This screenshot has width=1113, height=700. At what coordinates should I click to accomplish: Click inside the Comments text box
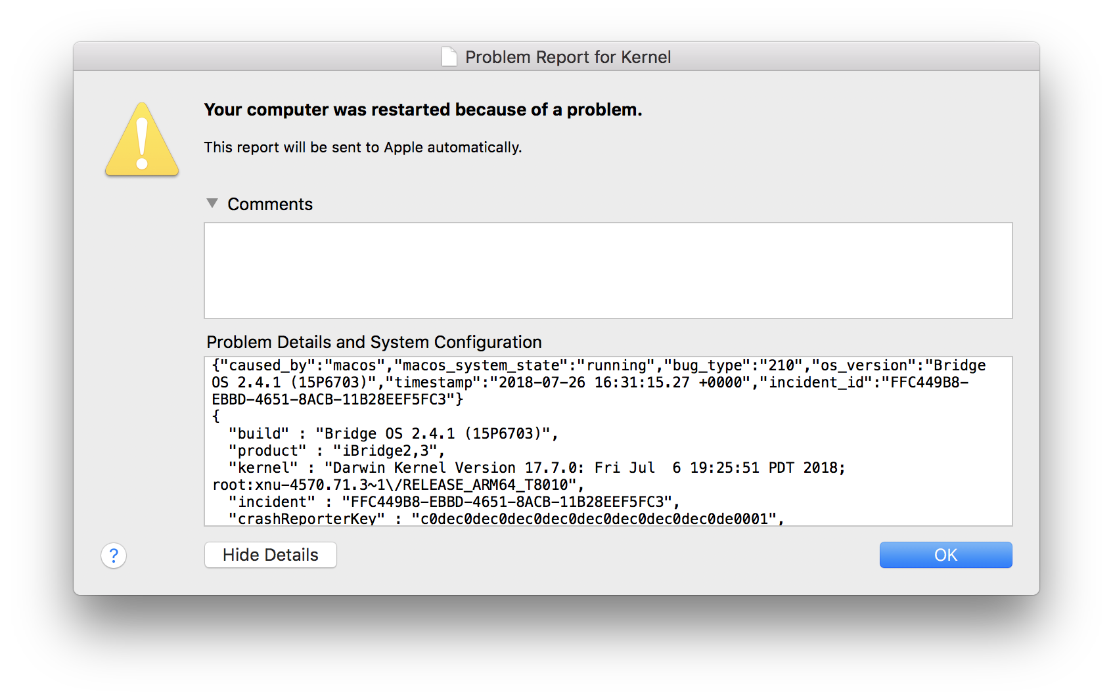[x=608, y=271]
